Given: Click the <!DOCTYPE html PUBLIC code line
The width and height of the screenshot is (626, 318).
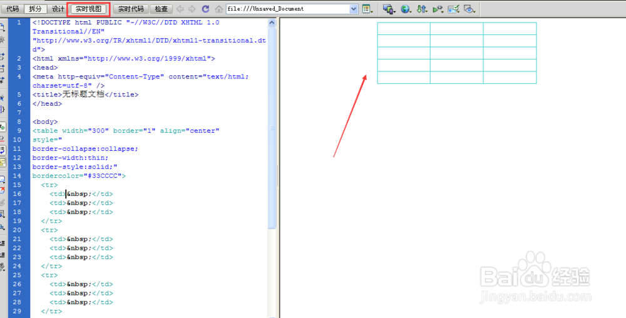Looking at the screenshot, I should tap(126, 23).
